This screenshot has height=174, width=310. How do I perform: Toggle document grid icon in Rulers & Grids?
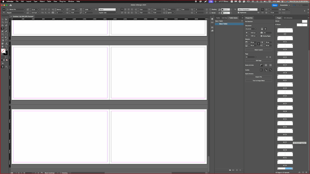271,65
